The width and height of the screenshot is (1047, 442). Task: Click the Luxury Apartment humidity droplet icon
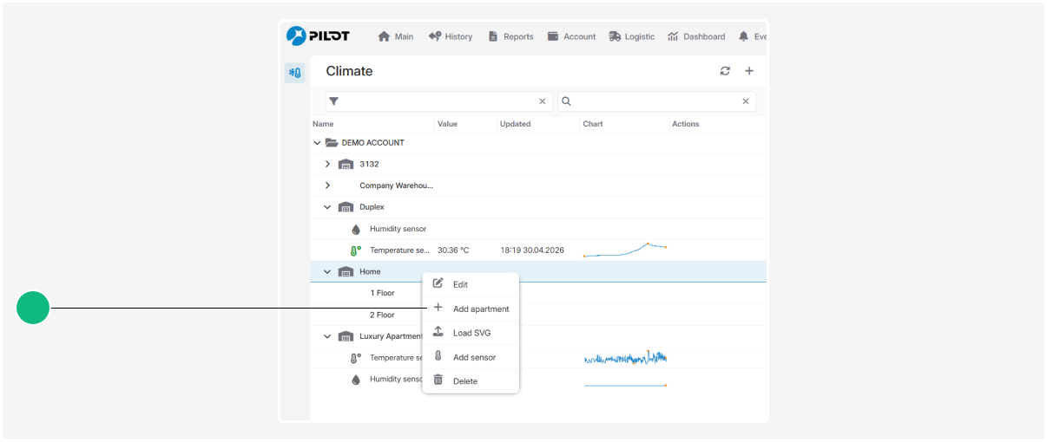point(356,380)
